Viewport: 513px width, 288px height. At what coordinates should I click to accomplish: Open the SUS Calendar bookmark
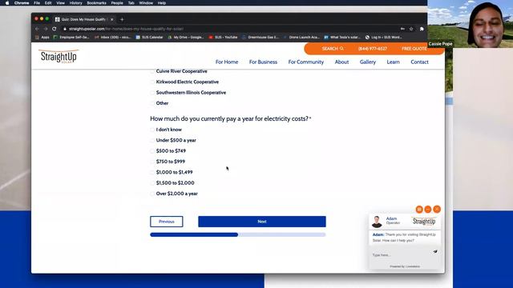[x=149, y=38]
